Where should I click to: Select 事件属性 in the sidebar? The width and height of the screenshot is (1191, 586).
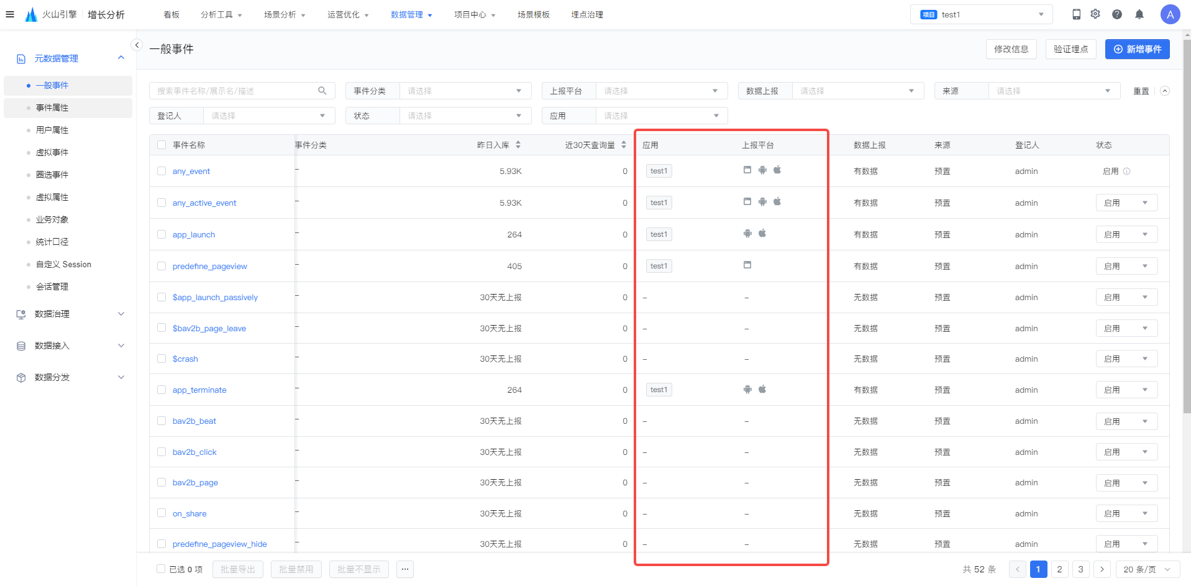(x=52, y=108)
